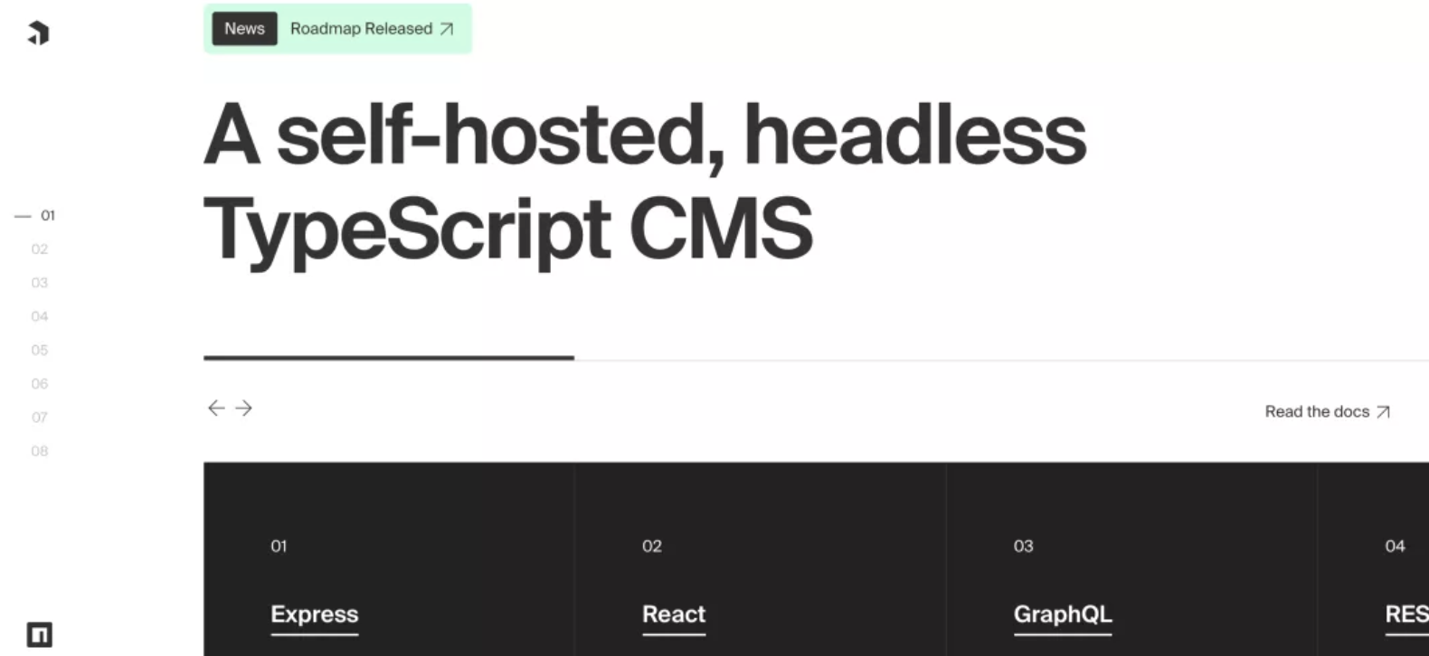Select the News badge icon
This screenshot has height=656, width=1429.
(243, 28)
